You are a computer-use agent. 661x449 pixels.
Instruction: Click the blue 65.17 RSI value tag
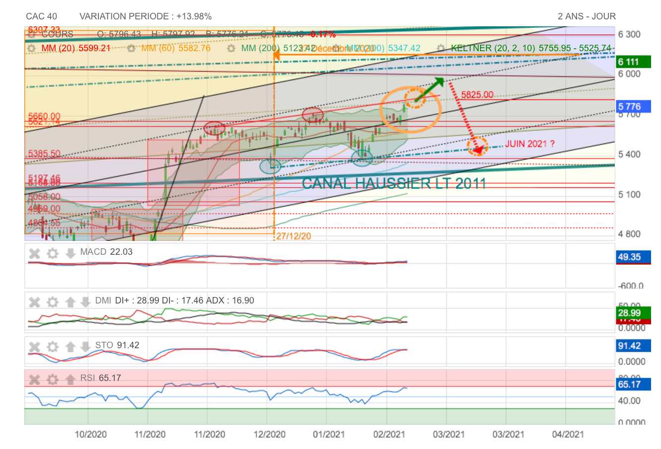point(634,384)
